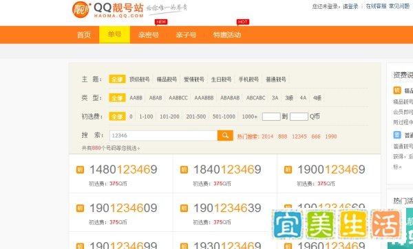
Task: Click the orange 靓 icon in the 资费 sidebar
Action: click(397, 91)
